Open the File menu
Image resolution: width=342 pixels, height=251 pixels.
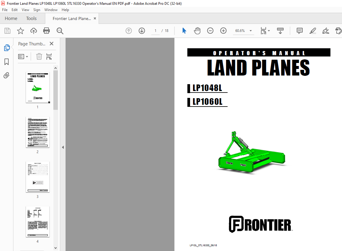coord(5,10)
